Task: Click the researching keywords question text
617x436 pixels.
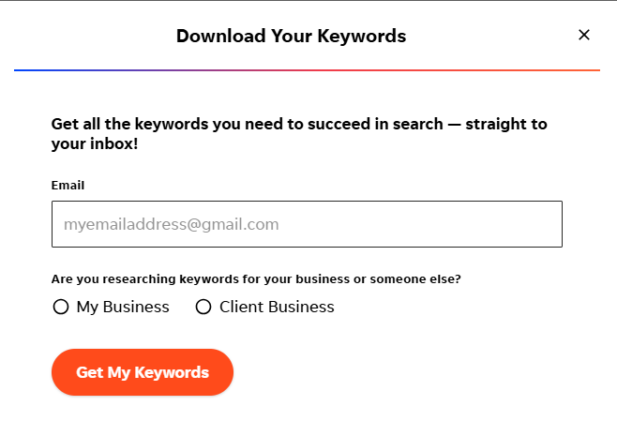Action: click(256, 278)
